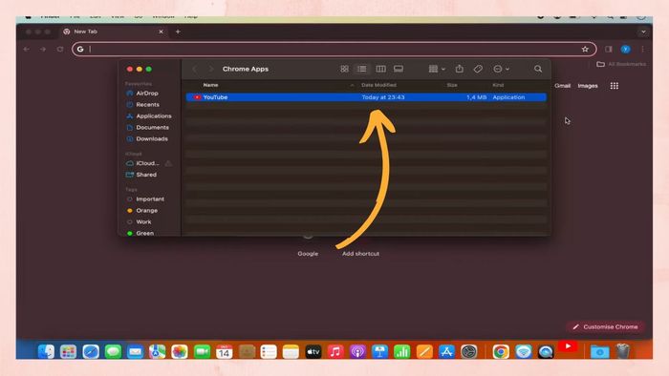Viewport: 669px width, 376px height.
Task: Click the YouTube app icon in the list
Action: [x=197, y=97]
